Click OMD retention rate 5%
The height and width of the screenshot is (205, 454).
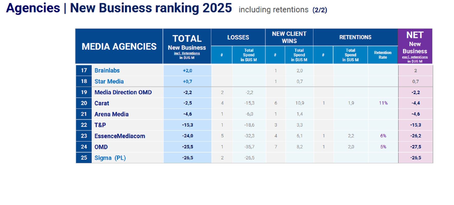coord(383,147)
